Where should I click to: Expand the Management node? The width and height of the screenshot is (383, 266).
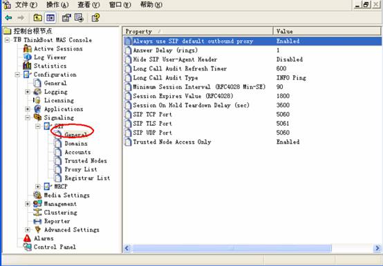coord(28,204)
